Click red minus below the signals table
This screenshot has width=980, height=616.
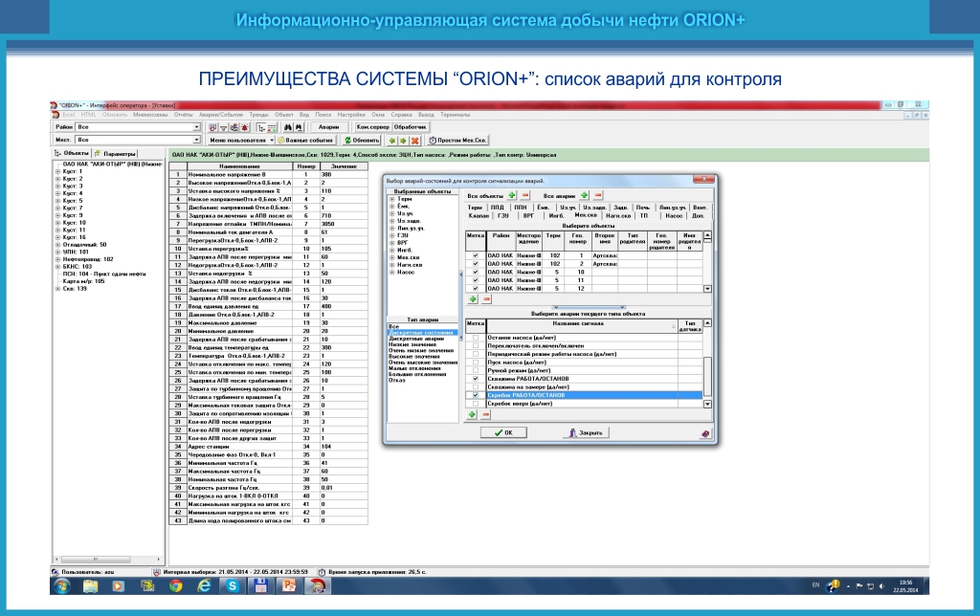(485, 414)
